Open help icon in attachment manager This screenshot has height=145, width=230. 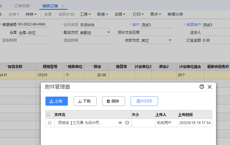point(202,87)
